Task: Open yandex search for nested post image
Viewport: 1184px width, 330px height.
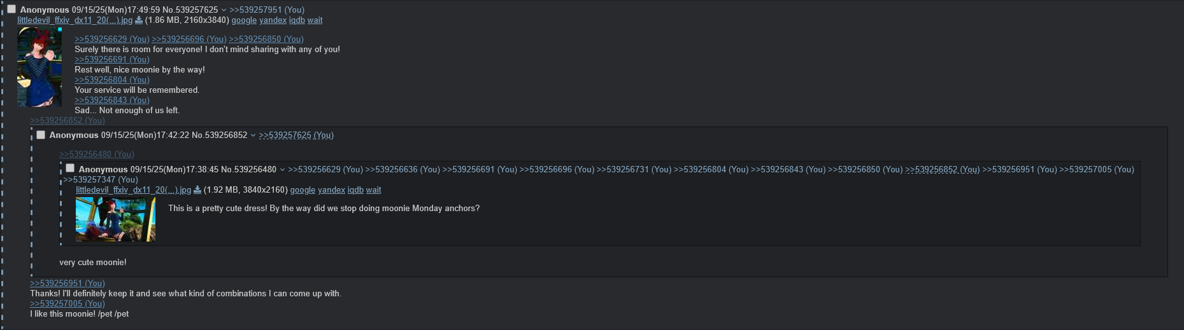Action: point(331,190)
